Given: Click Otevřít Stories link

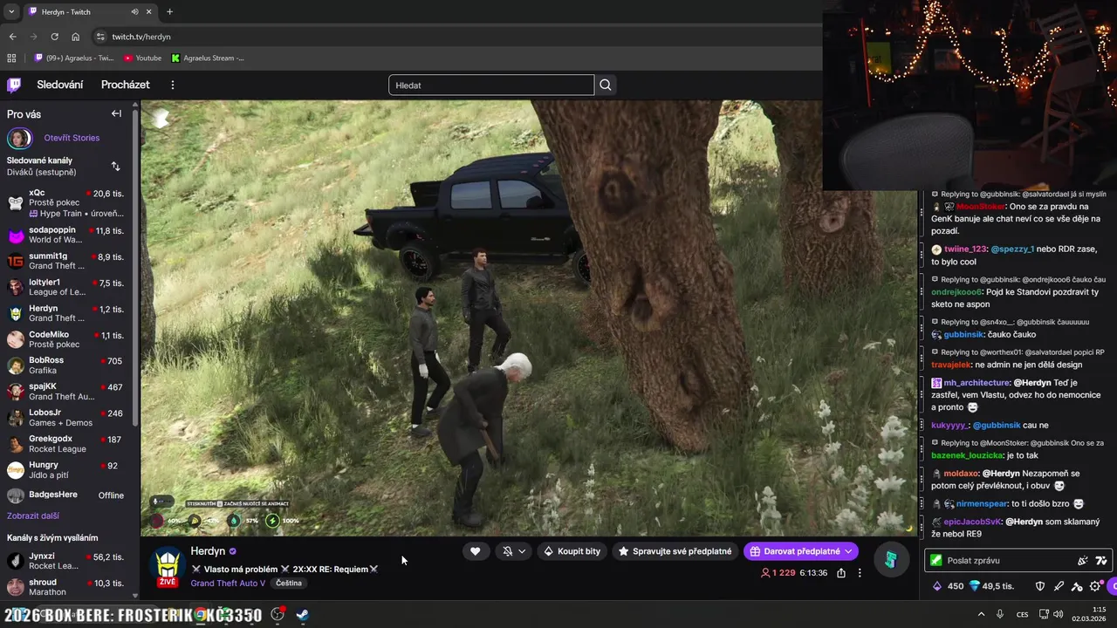Looking at the screenshot, I should [x=72, y=138].
